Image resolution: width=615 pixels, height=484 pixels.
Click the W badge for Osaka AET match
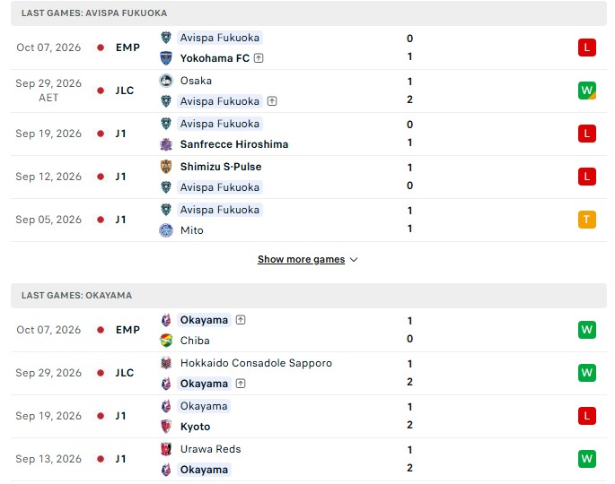tap(587, 91)
